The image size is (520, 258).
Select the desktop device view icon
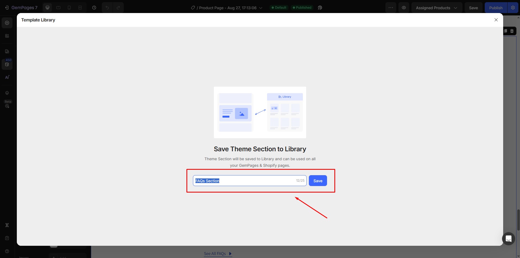[47, 8]
